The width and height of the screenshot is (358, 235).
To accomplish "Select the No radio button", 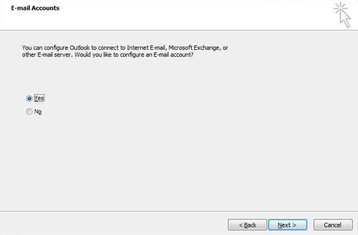I will click(x=29, y=112).
